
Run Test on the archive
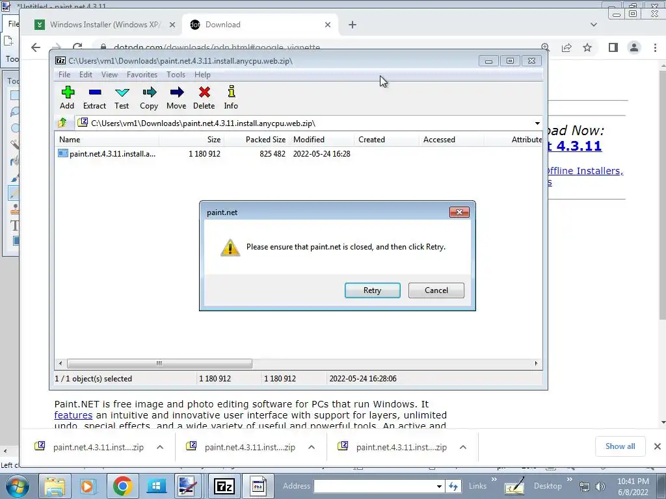[x=122, y=98]
